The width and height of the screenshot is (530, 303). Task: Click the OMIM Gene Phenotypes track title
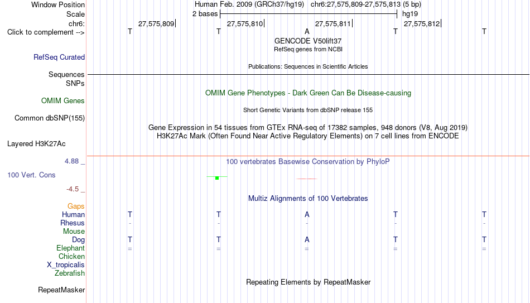coord(309,93)
